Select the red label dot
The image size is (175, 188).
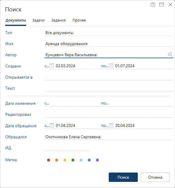49,160
